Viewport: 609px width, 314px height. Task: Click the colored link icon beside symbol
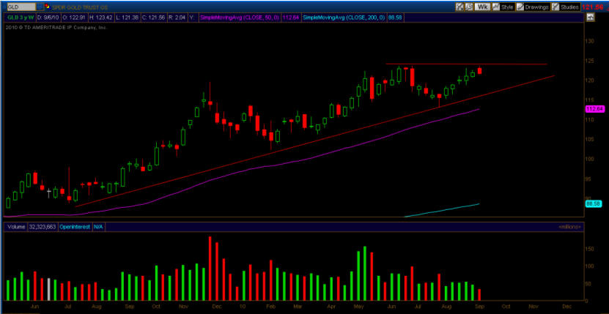(x=48, y=7)
